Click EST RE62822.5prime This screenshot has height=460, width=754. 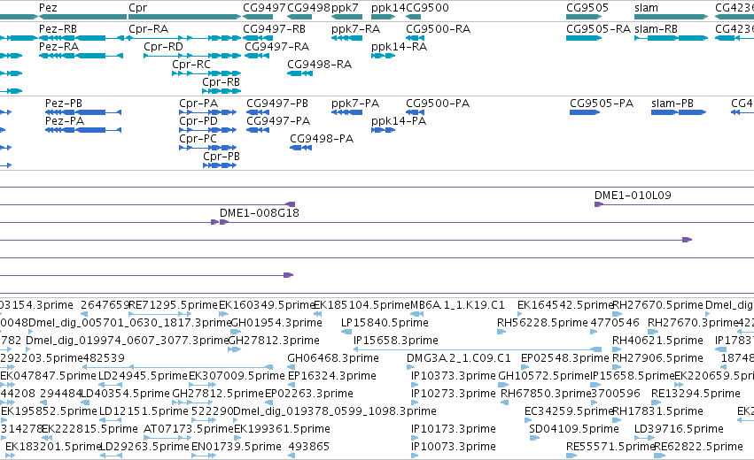[698, 447]
